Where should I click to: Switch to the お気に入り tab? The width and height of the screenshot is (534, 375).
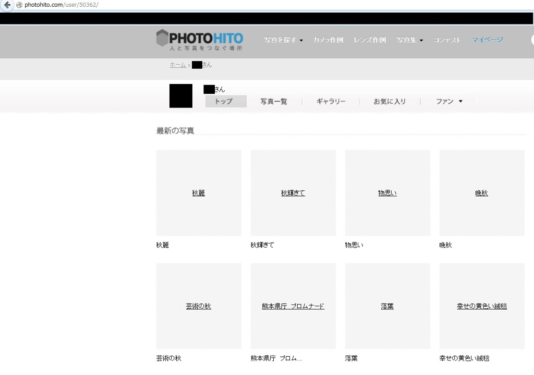coord(390,101)
